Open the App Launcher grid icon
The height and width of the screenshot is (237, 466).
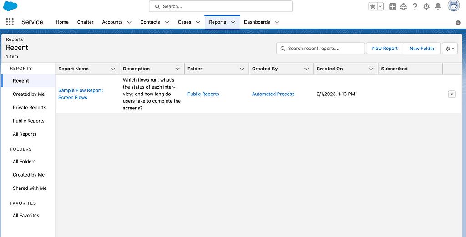(x=10, y=22)
